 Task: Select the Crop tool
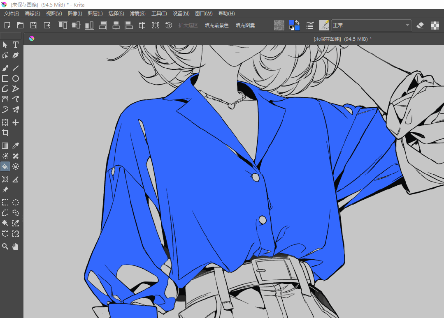pyautogui.click(x=5, y=133)
